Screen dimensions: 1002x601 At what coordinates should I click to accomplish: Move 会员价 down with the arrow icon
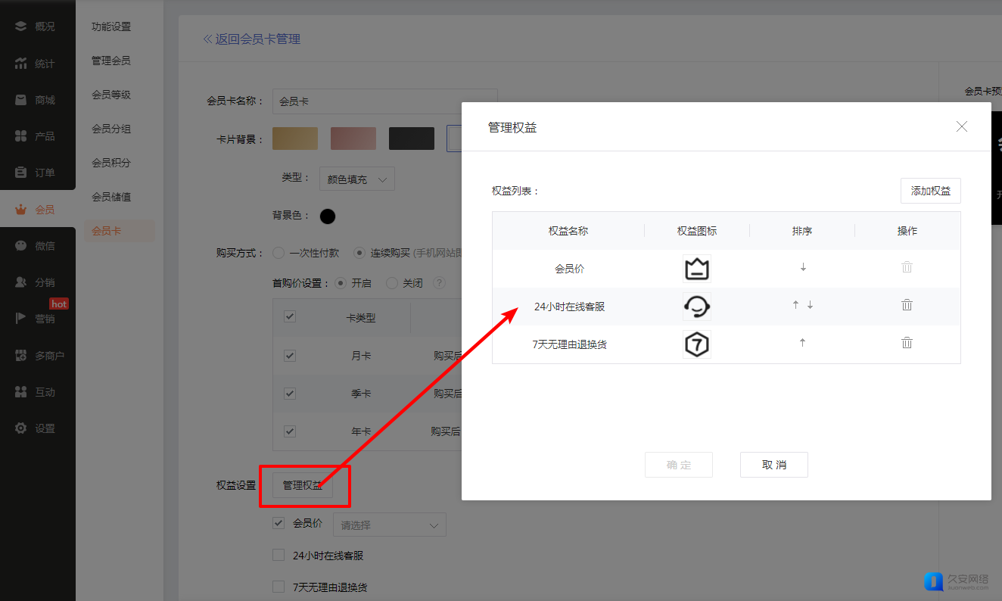(x=803, y=267)
